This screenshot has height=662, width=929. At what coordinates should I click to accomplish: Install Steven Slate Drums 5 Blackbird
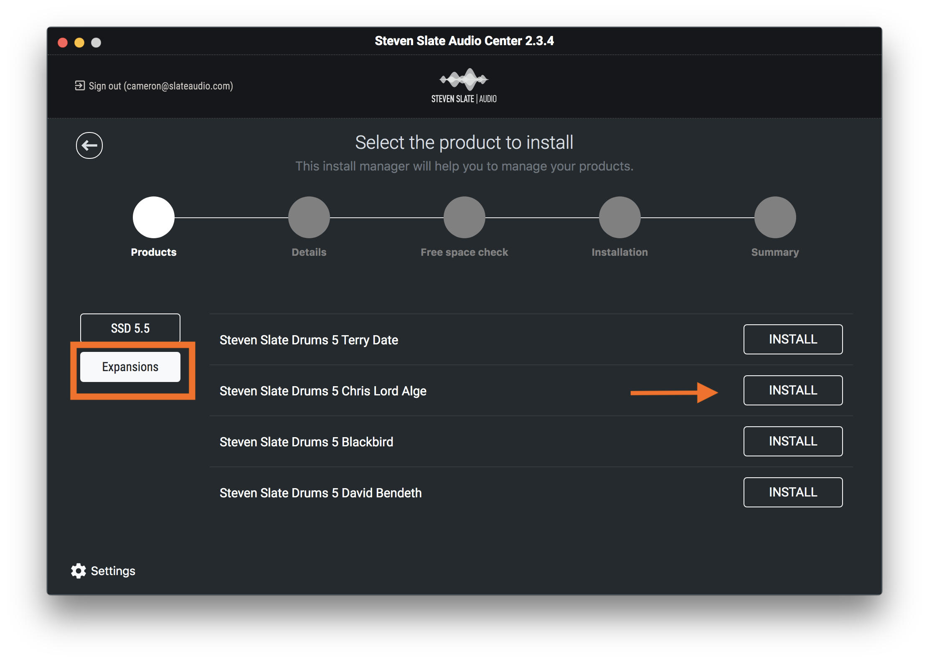[x=793, y=441]
